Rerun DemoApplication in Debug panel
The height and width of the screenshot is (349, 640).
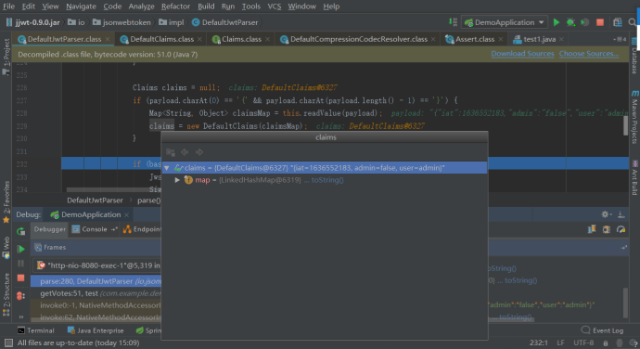coord(20,232)
